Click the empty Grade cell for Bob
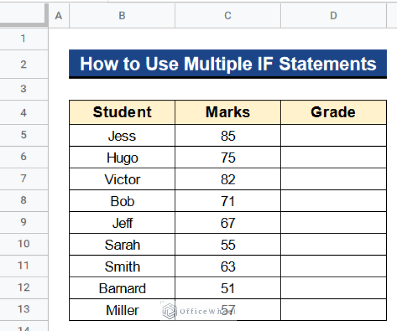The image size is (397, 331). coord(333,201)
